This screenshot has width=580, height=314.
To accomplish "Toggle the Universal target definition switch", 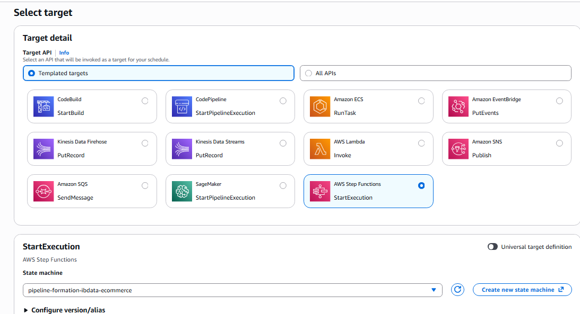I will point(492,246).
